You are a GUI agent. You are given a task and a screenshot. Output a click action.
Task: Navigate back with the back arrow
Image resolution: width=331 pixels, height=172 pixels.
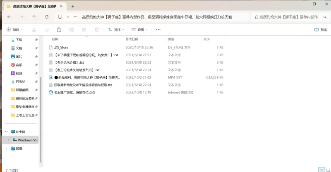[x=9, y=17]
